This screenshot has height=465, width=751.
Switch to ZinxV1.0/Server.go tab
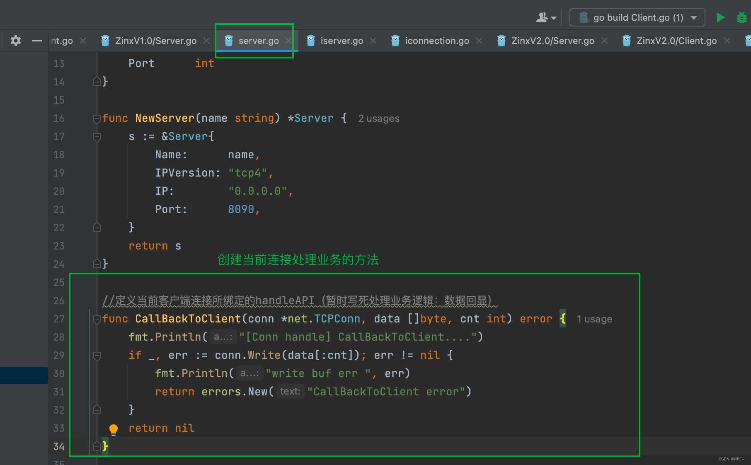(x=156, y=41)
